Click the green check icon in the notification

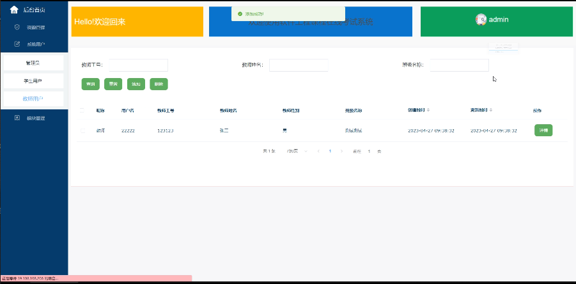240,14
